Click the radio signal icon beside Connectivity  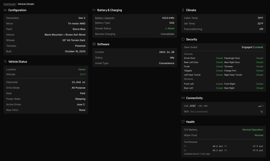pyautogui.click(x=183, y=98)
